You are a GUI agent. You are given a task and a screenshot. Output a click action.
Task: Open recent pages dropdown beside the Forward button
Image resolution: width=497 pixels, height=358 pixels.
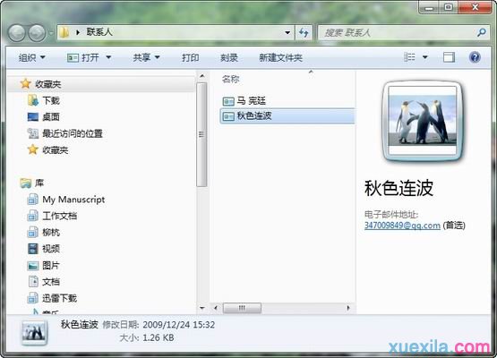[51, 33]
